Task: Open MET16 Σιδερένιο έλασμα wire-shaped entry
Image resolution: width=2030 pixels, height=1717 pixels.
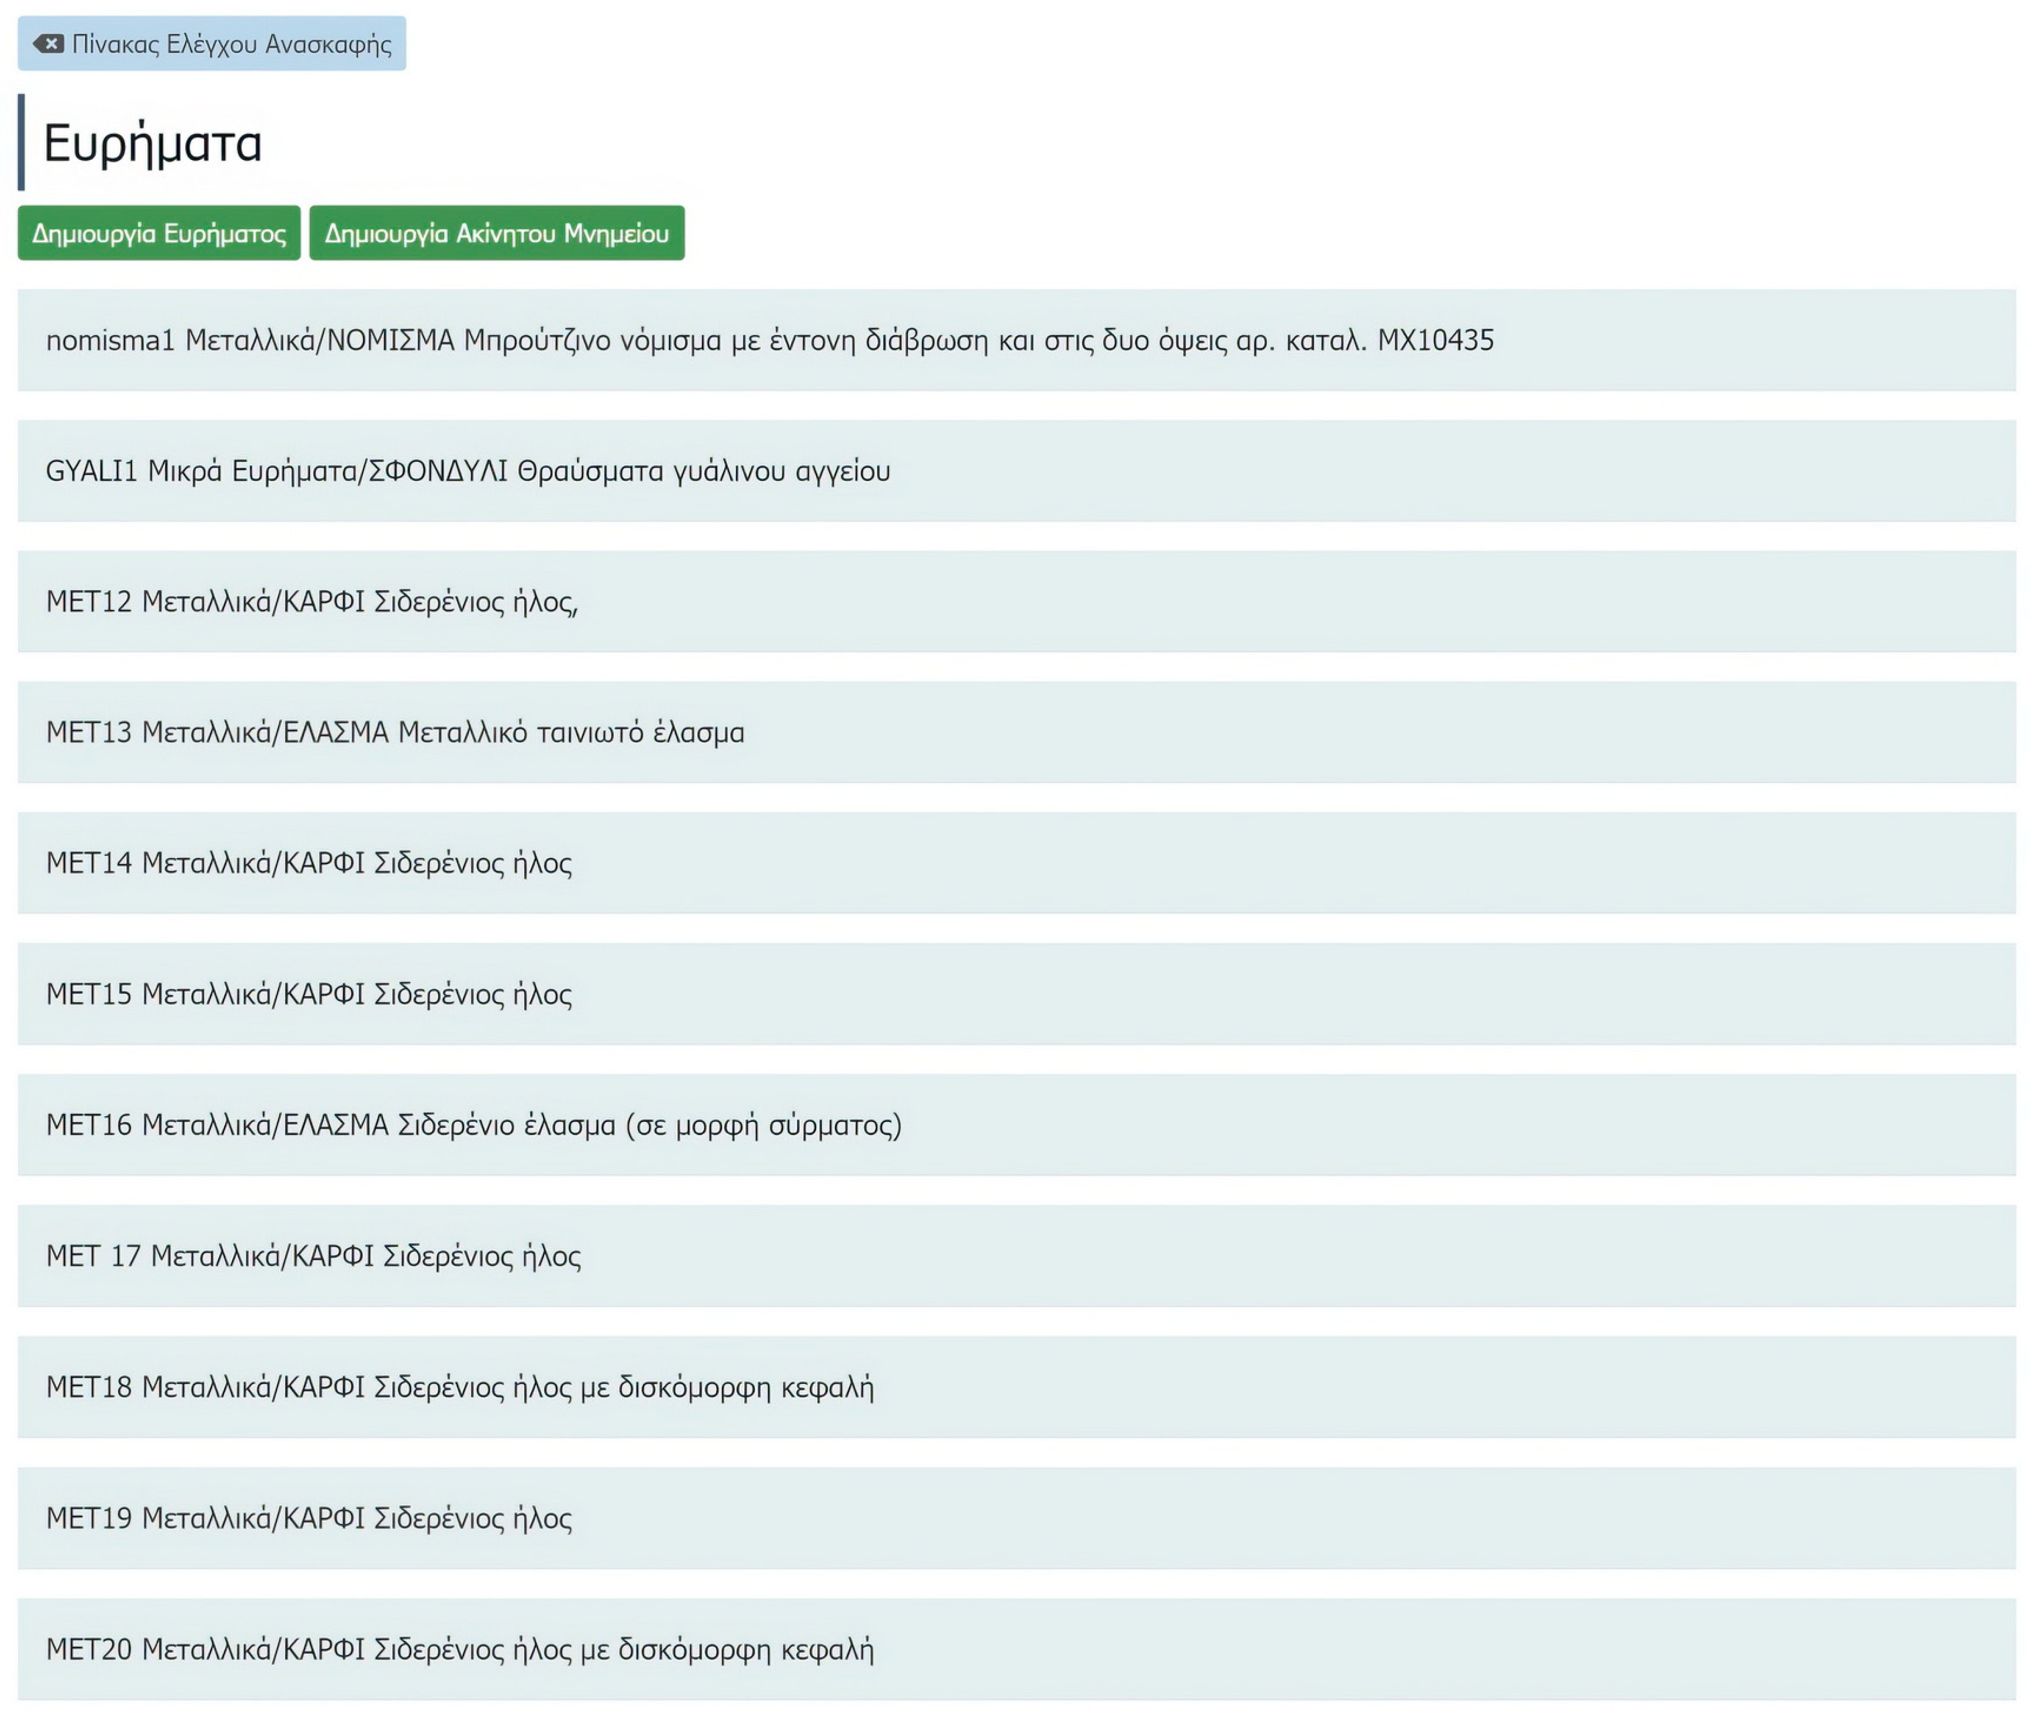Action: click(x=473, y=1125)
